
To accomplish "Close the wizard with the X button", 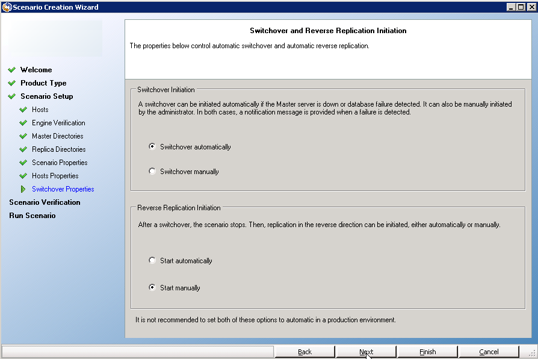I will tap(531, 7).
